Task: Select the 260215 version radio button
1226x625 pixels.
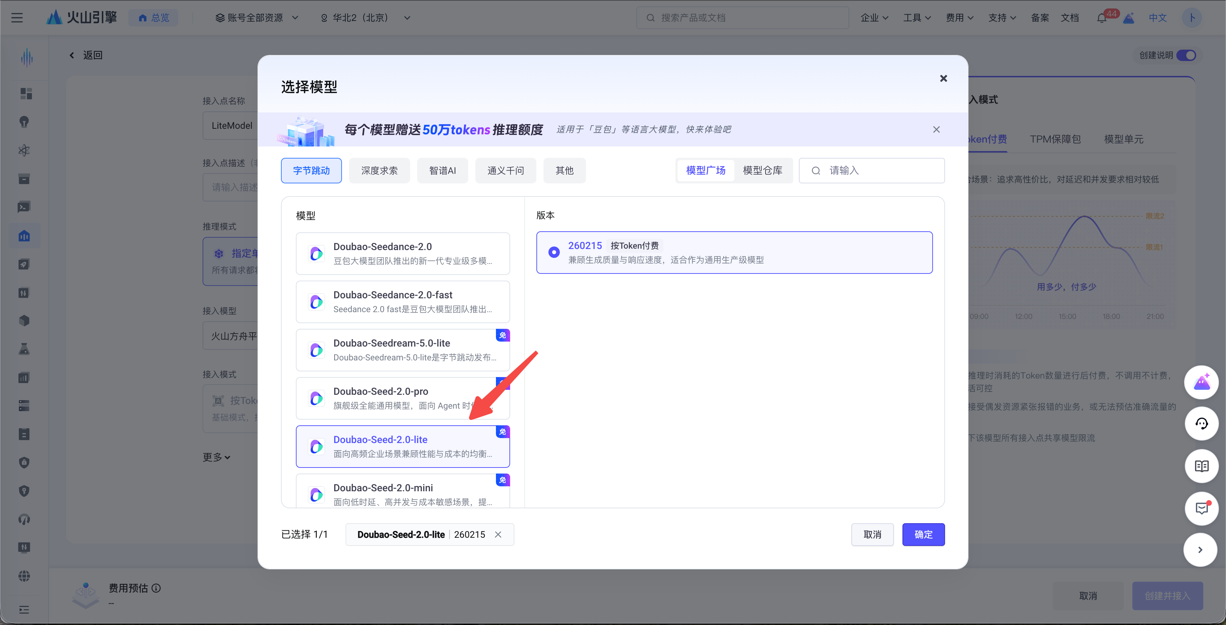Action: 553,252
